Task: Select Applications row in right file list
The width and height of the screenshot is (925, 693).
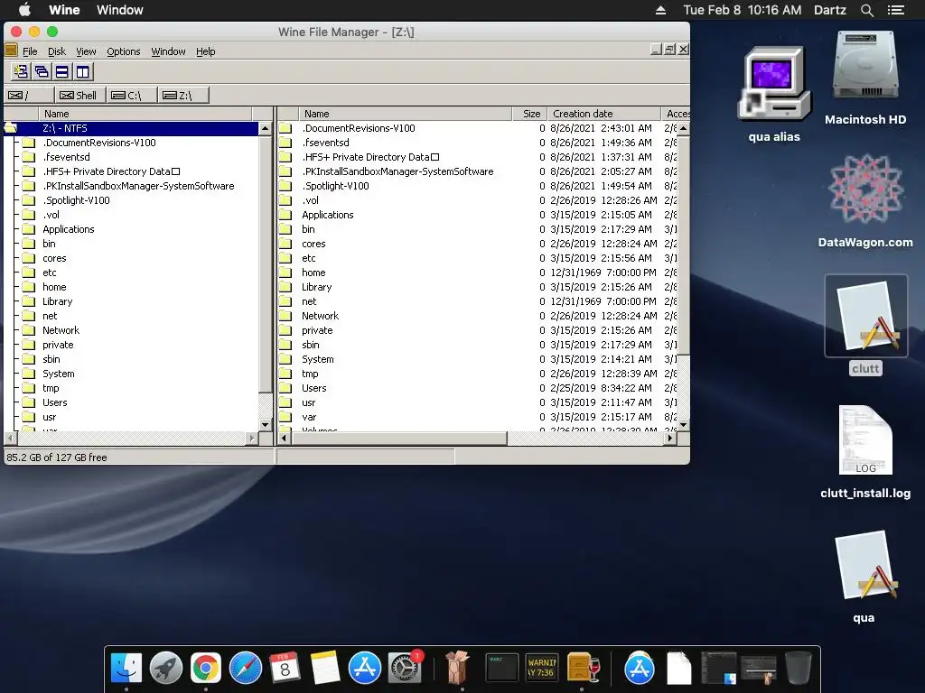Action: [x=477, y=215]
